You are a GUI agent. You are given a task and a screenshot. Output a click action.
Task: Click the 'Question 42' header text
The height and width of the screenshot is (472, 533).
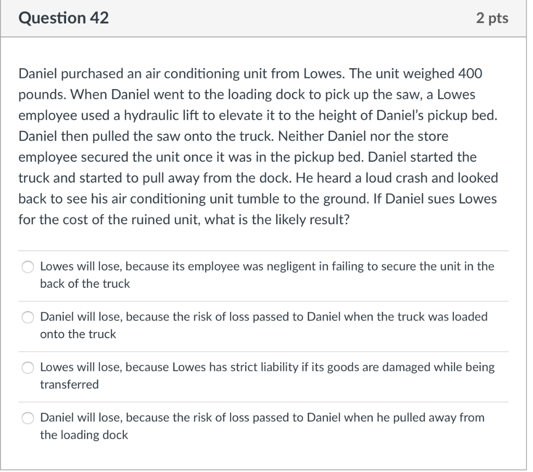[64, 18]
